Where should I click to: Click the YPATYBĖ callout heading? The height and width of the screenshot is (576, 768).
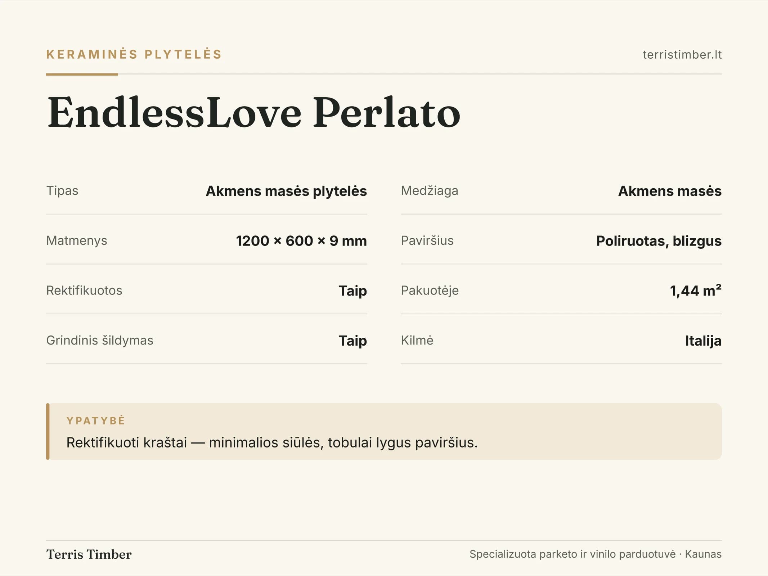click(x=96, y=420)
